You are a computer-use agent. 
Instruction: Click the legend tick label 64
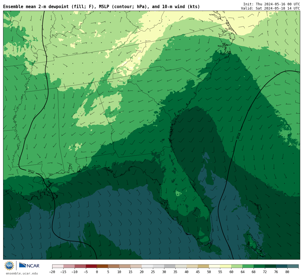click(x=242, y=272)
